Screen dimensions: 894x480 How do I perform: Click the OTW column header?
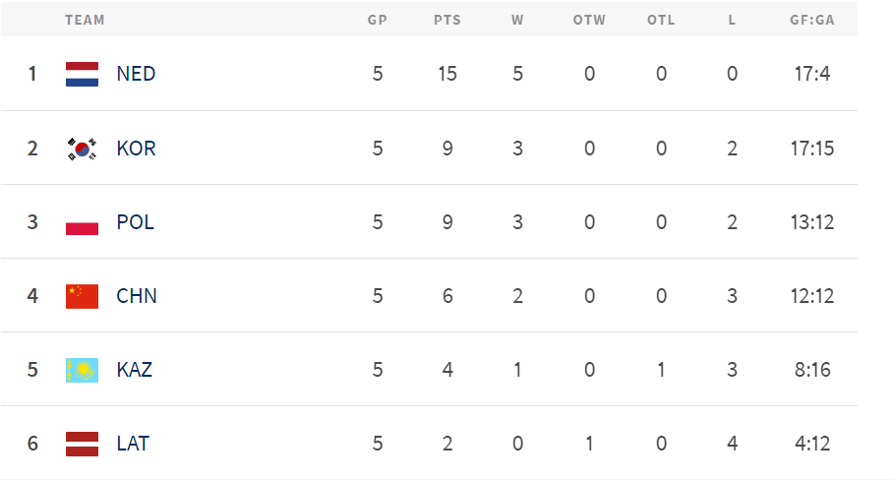(589, 20)
